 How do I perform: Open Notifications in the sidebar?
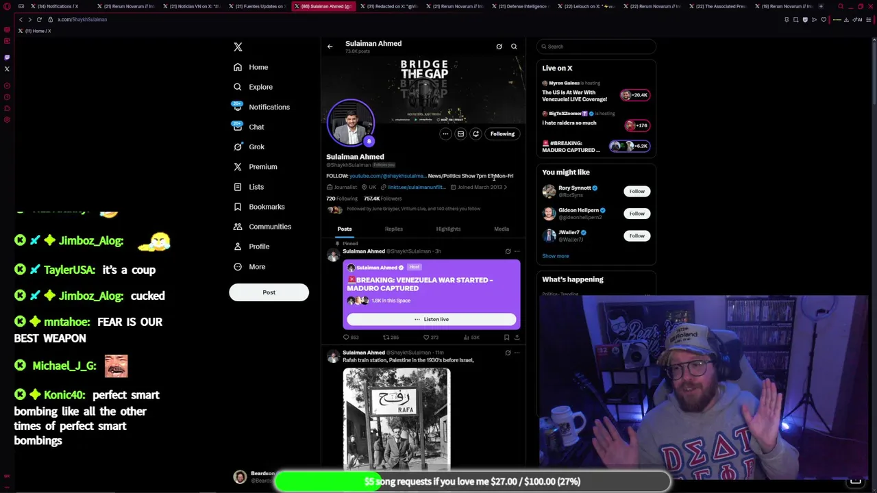[261, 107]
